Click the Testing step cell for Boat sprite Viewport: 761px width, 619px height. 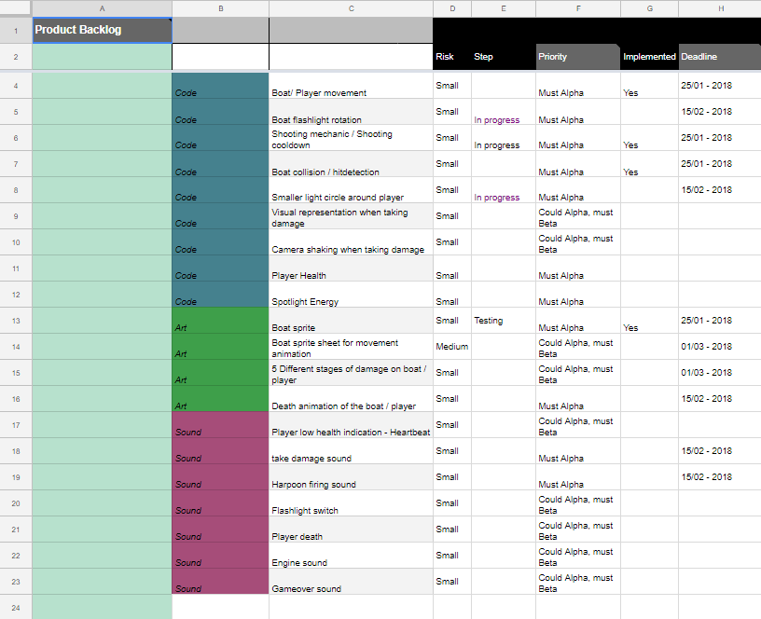[503, 321]
